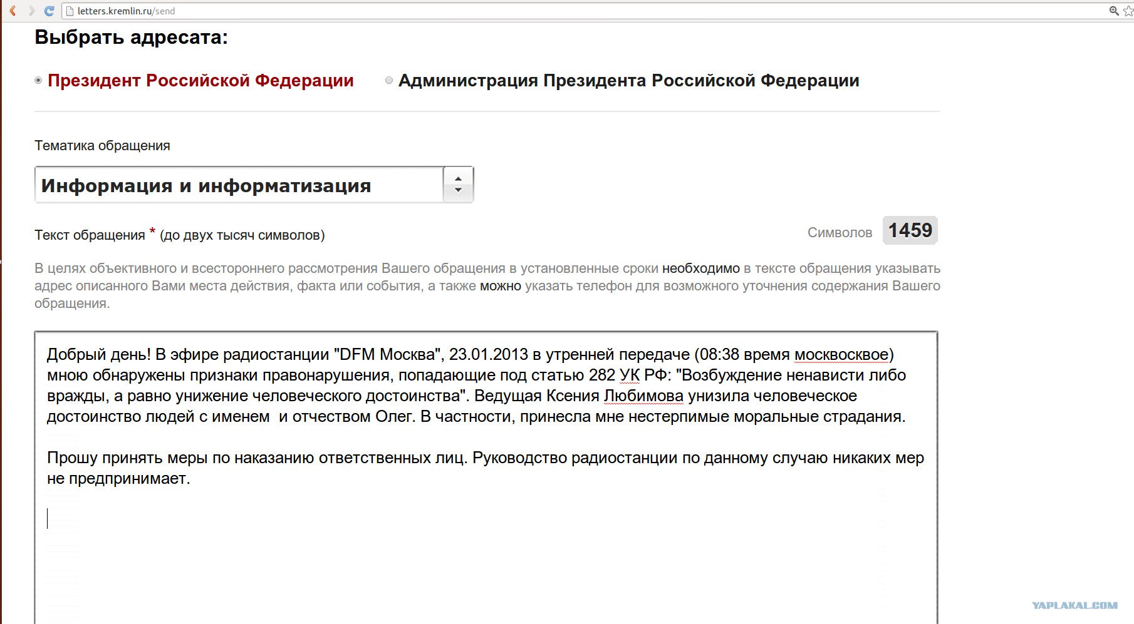The image size is (1134, 624).
Task: Click the misspelled word "москвосквое" in the message
Action: (841, 354)
